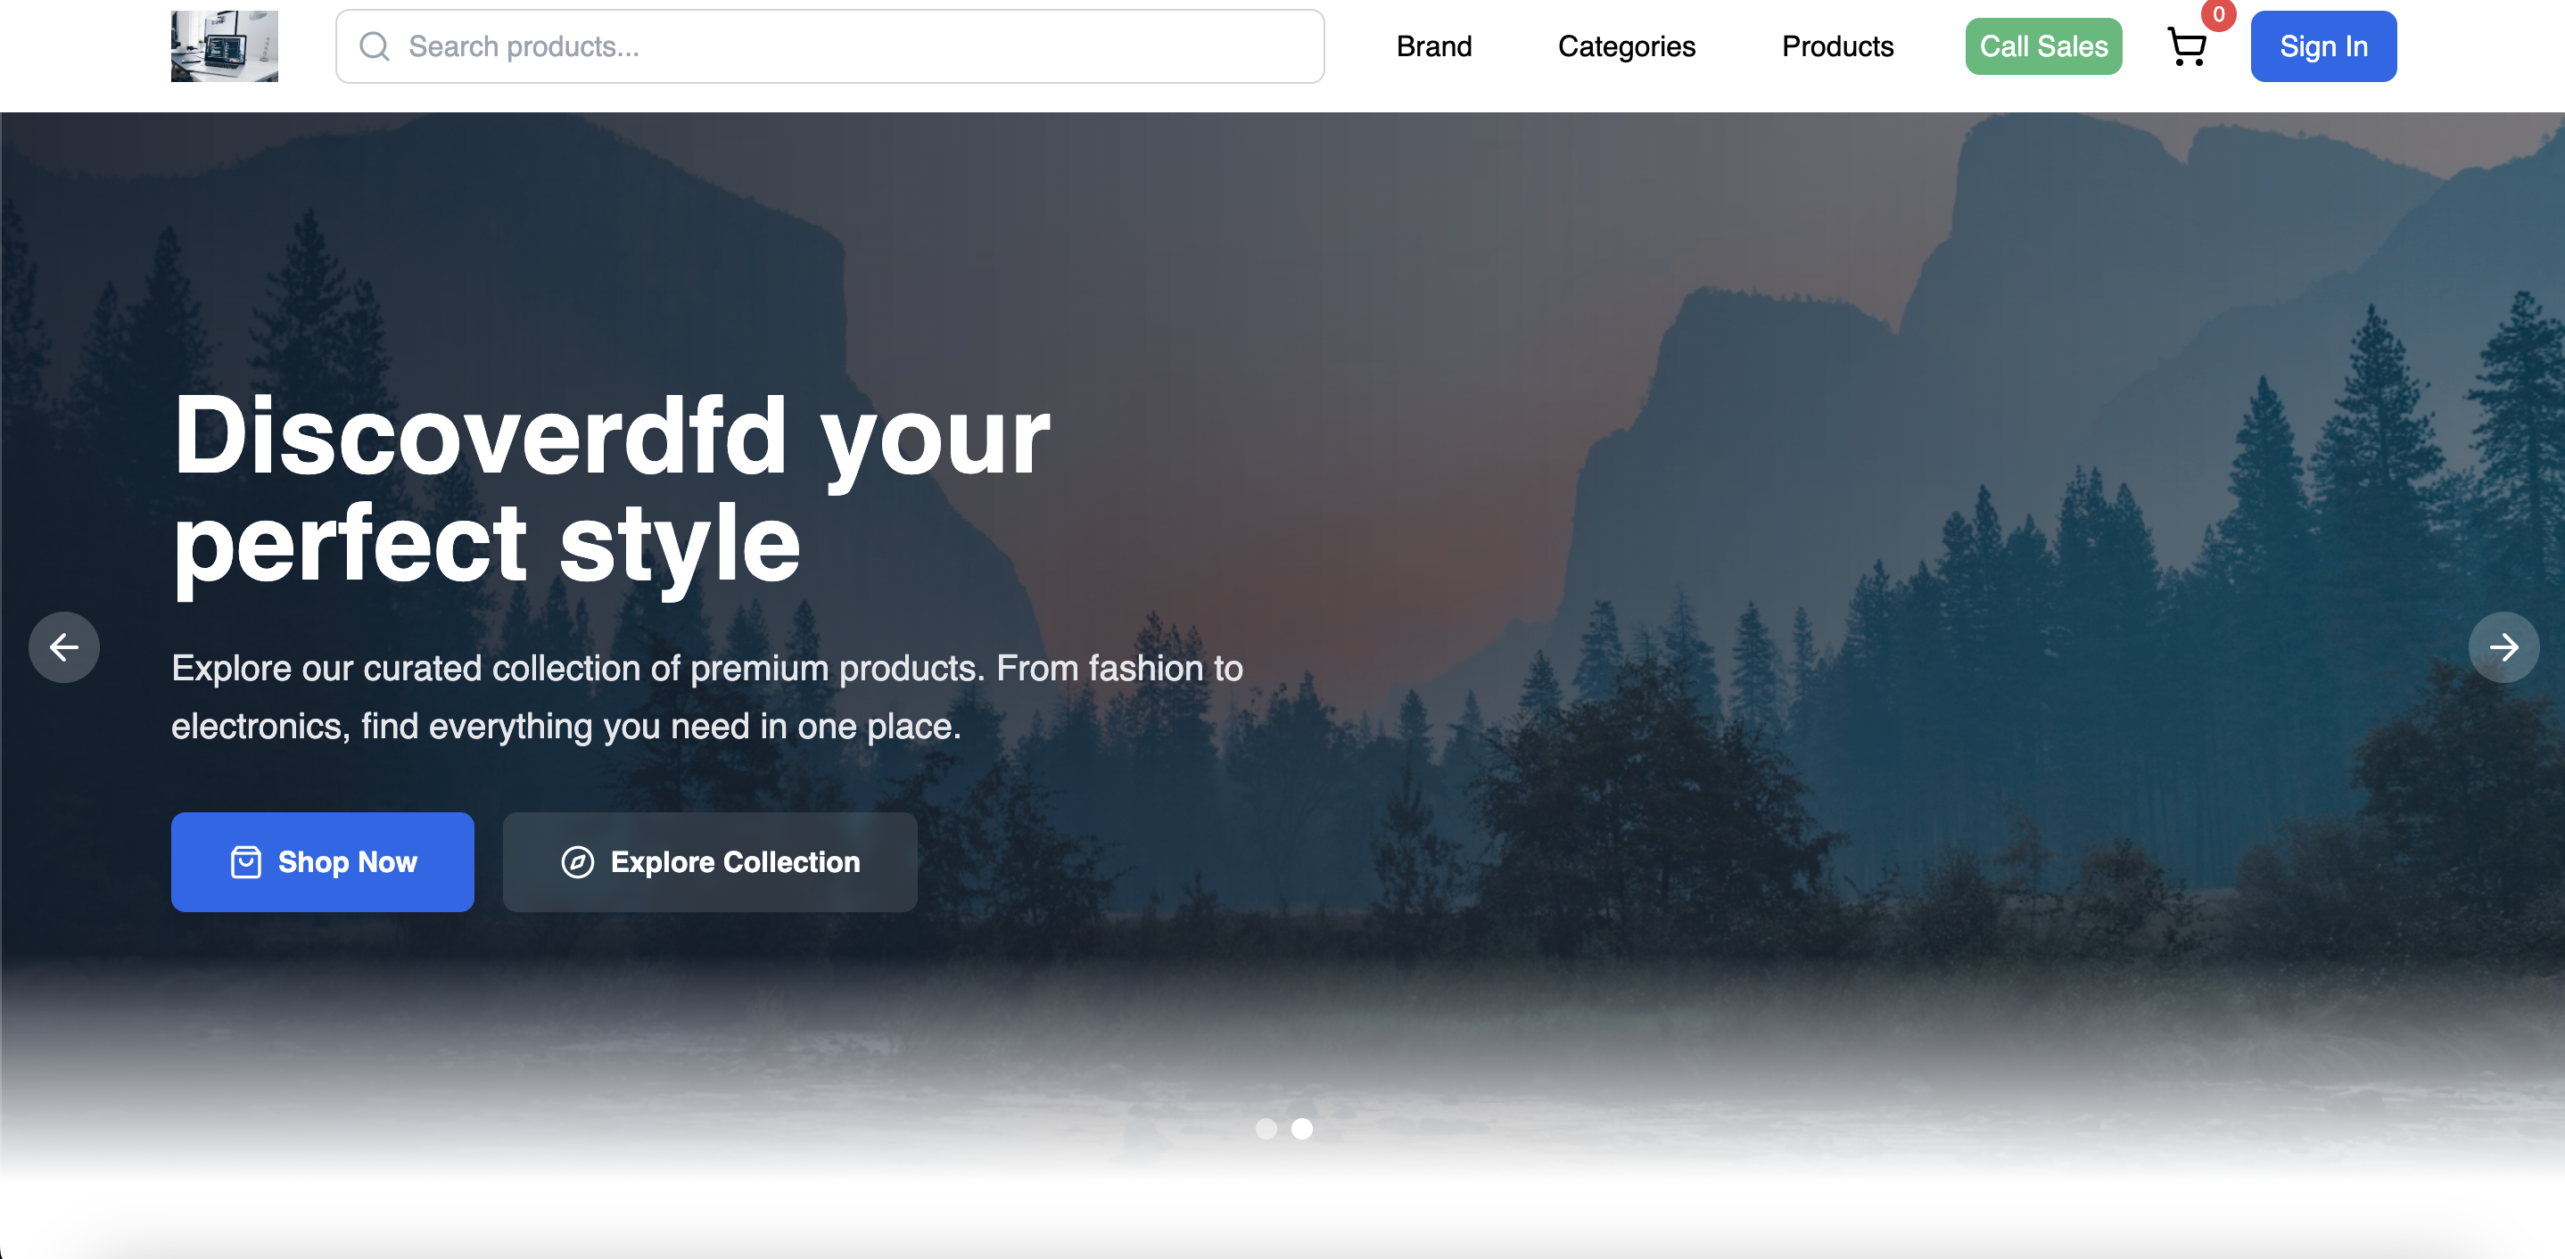Click the store logo thumbnail
Image resolution: width=2565 pixels, height=1259 pixels.
pos(224,45)
